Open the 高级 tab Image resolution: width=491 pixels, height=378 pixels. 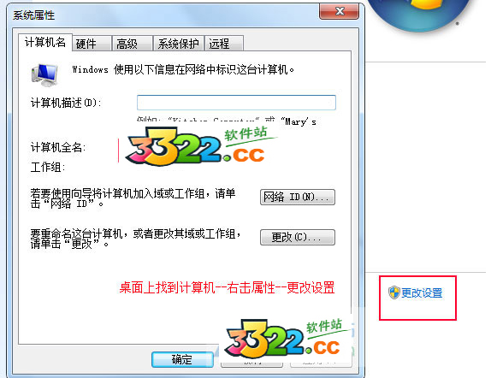[x=133, y=44]
